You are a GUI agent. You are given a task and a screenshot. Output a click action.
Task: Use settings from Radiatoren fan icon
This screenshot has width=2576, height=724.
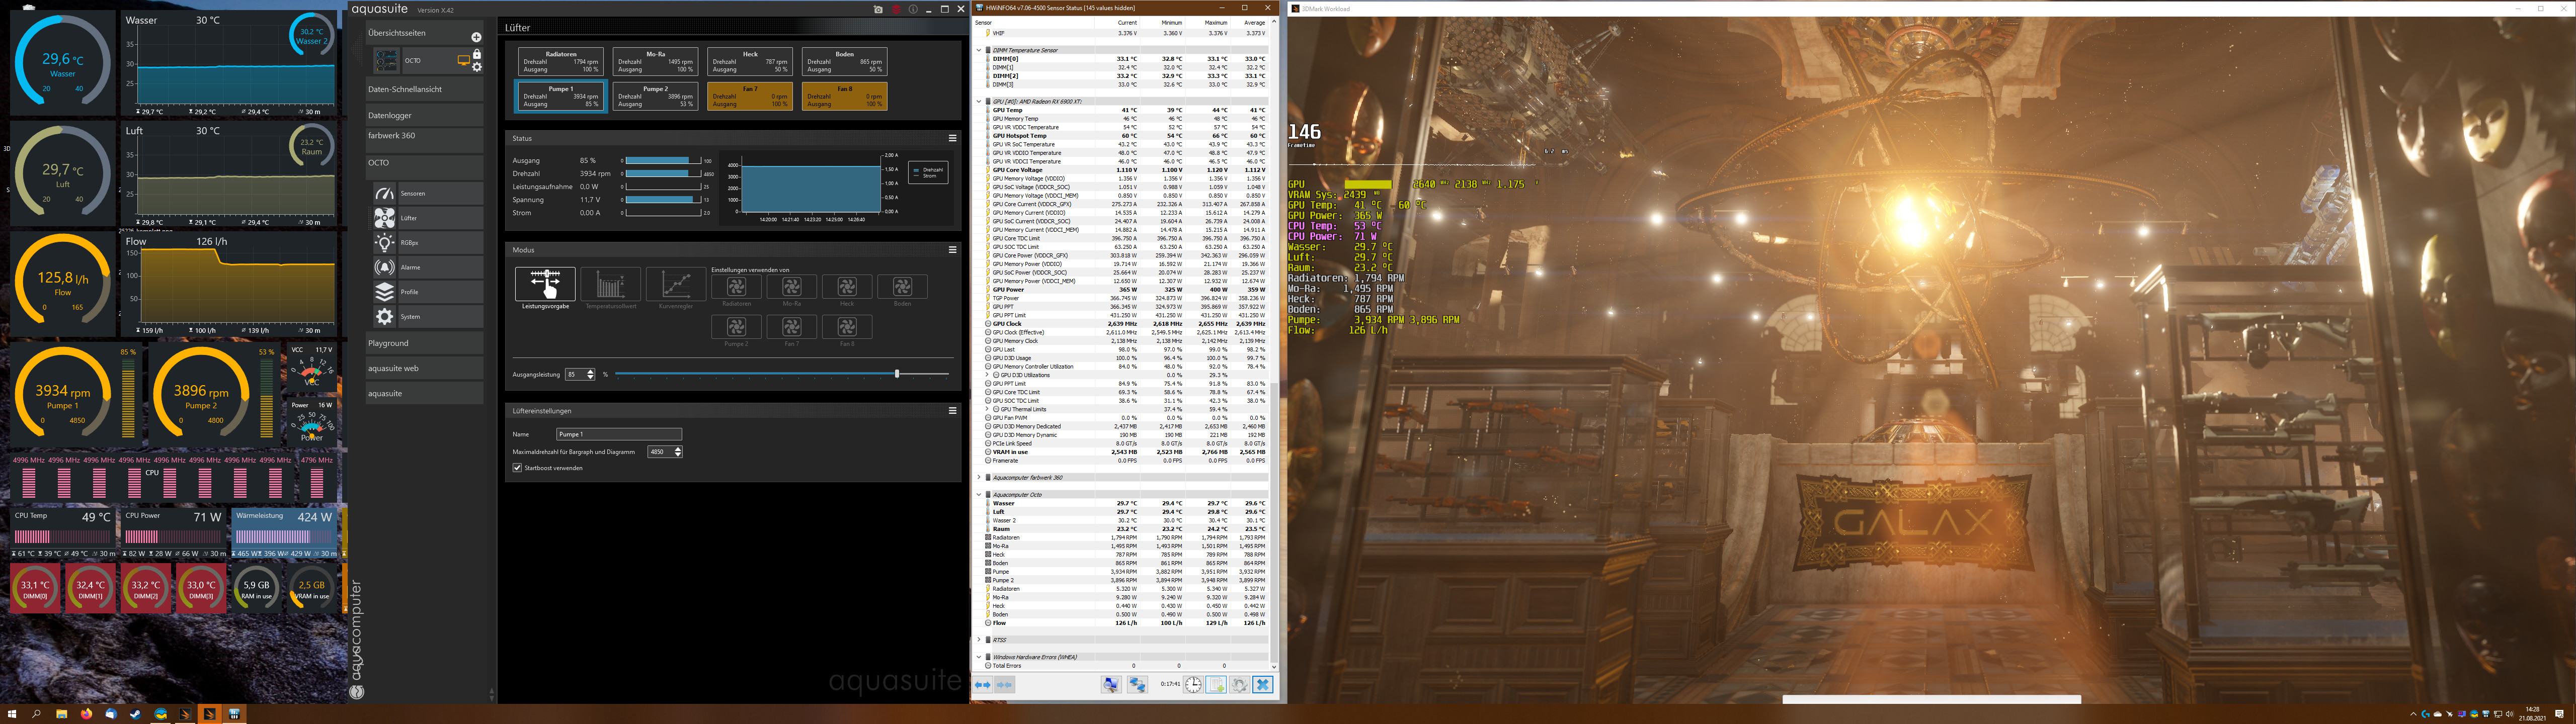click(x=736, y=287)
